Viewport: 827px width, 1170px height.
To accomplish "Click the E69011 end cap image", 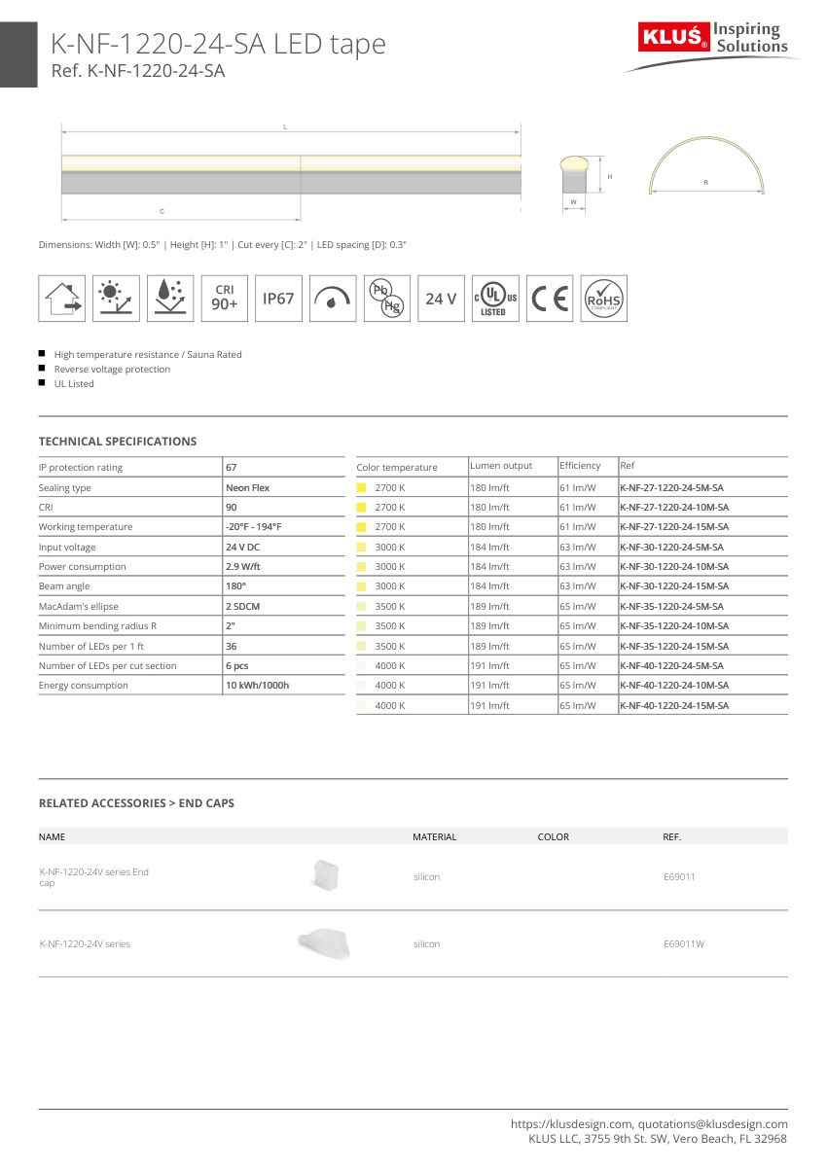I will [323, 874].
